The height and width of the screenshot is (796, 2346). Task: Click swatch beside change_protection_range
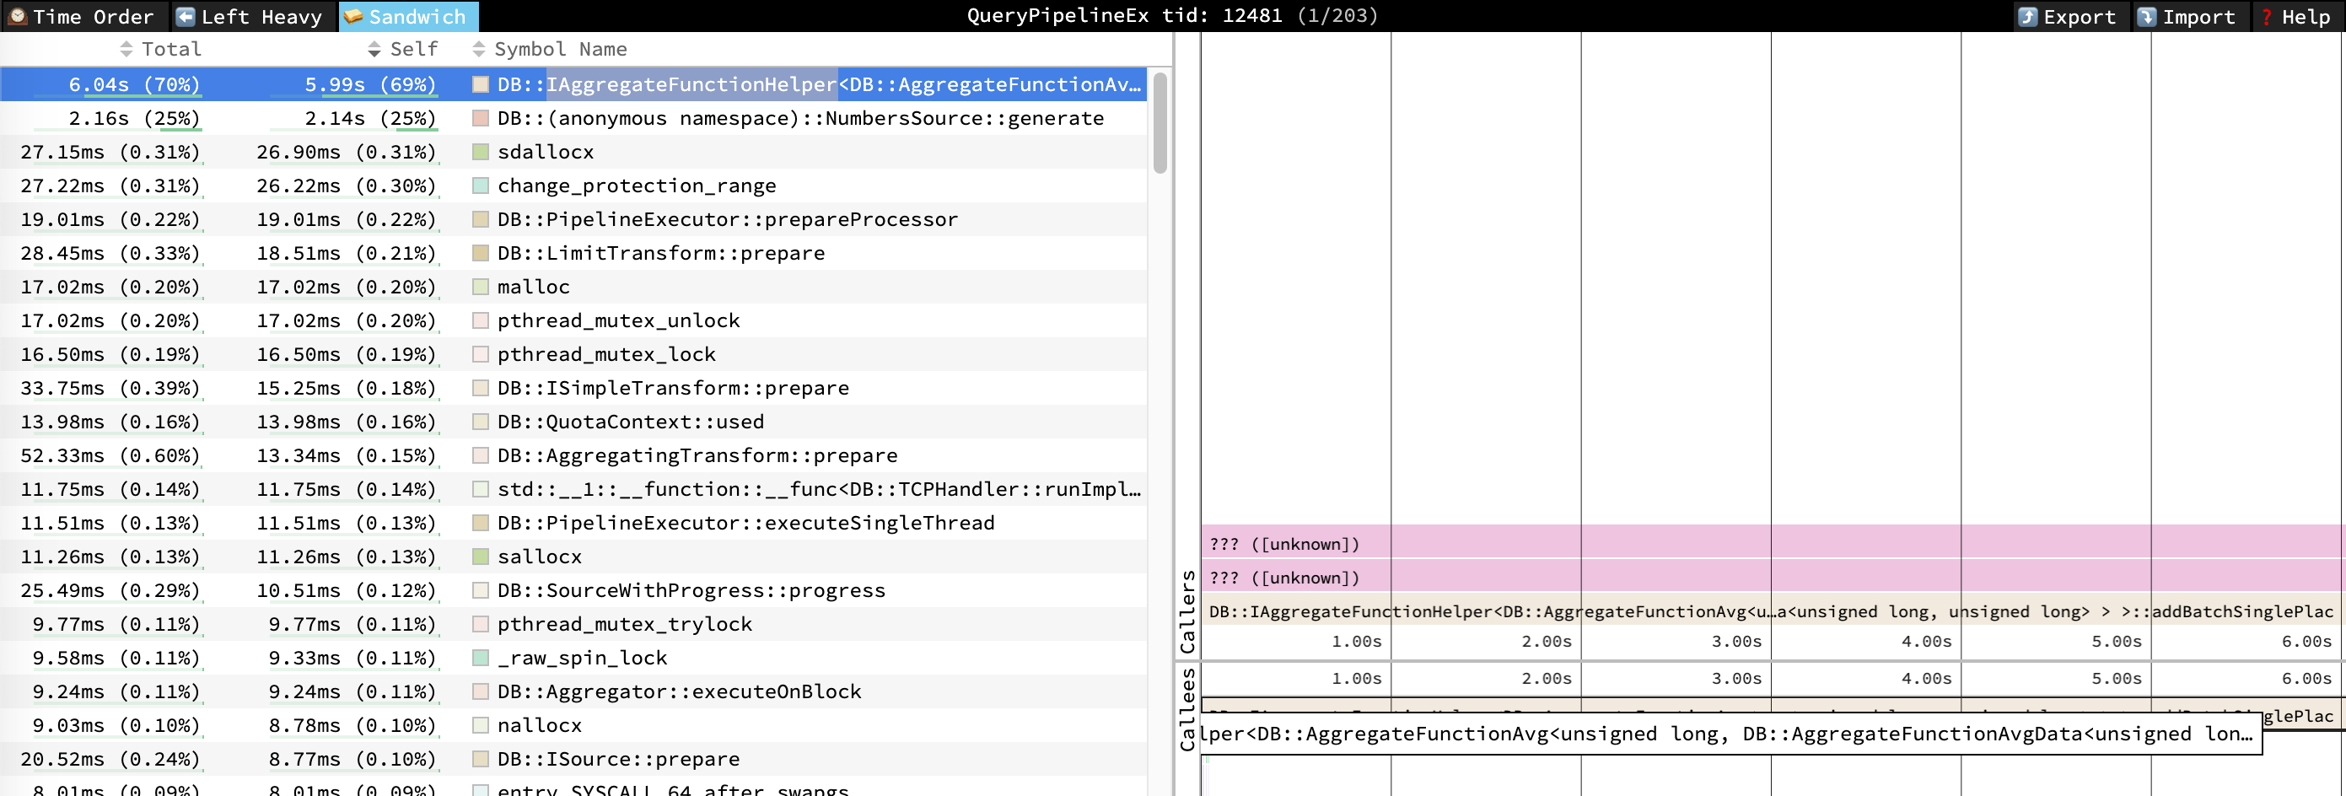click(481, 186)
